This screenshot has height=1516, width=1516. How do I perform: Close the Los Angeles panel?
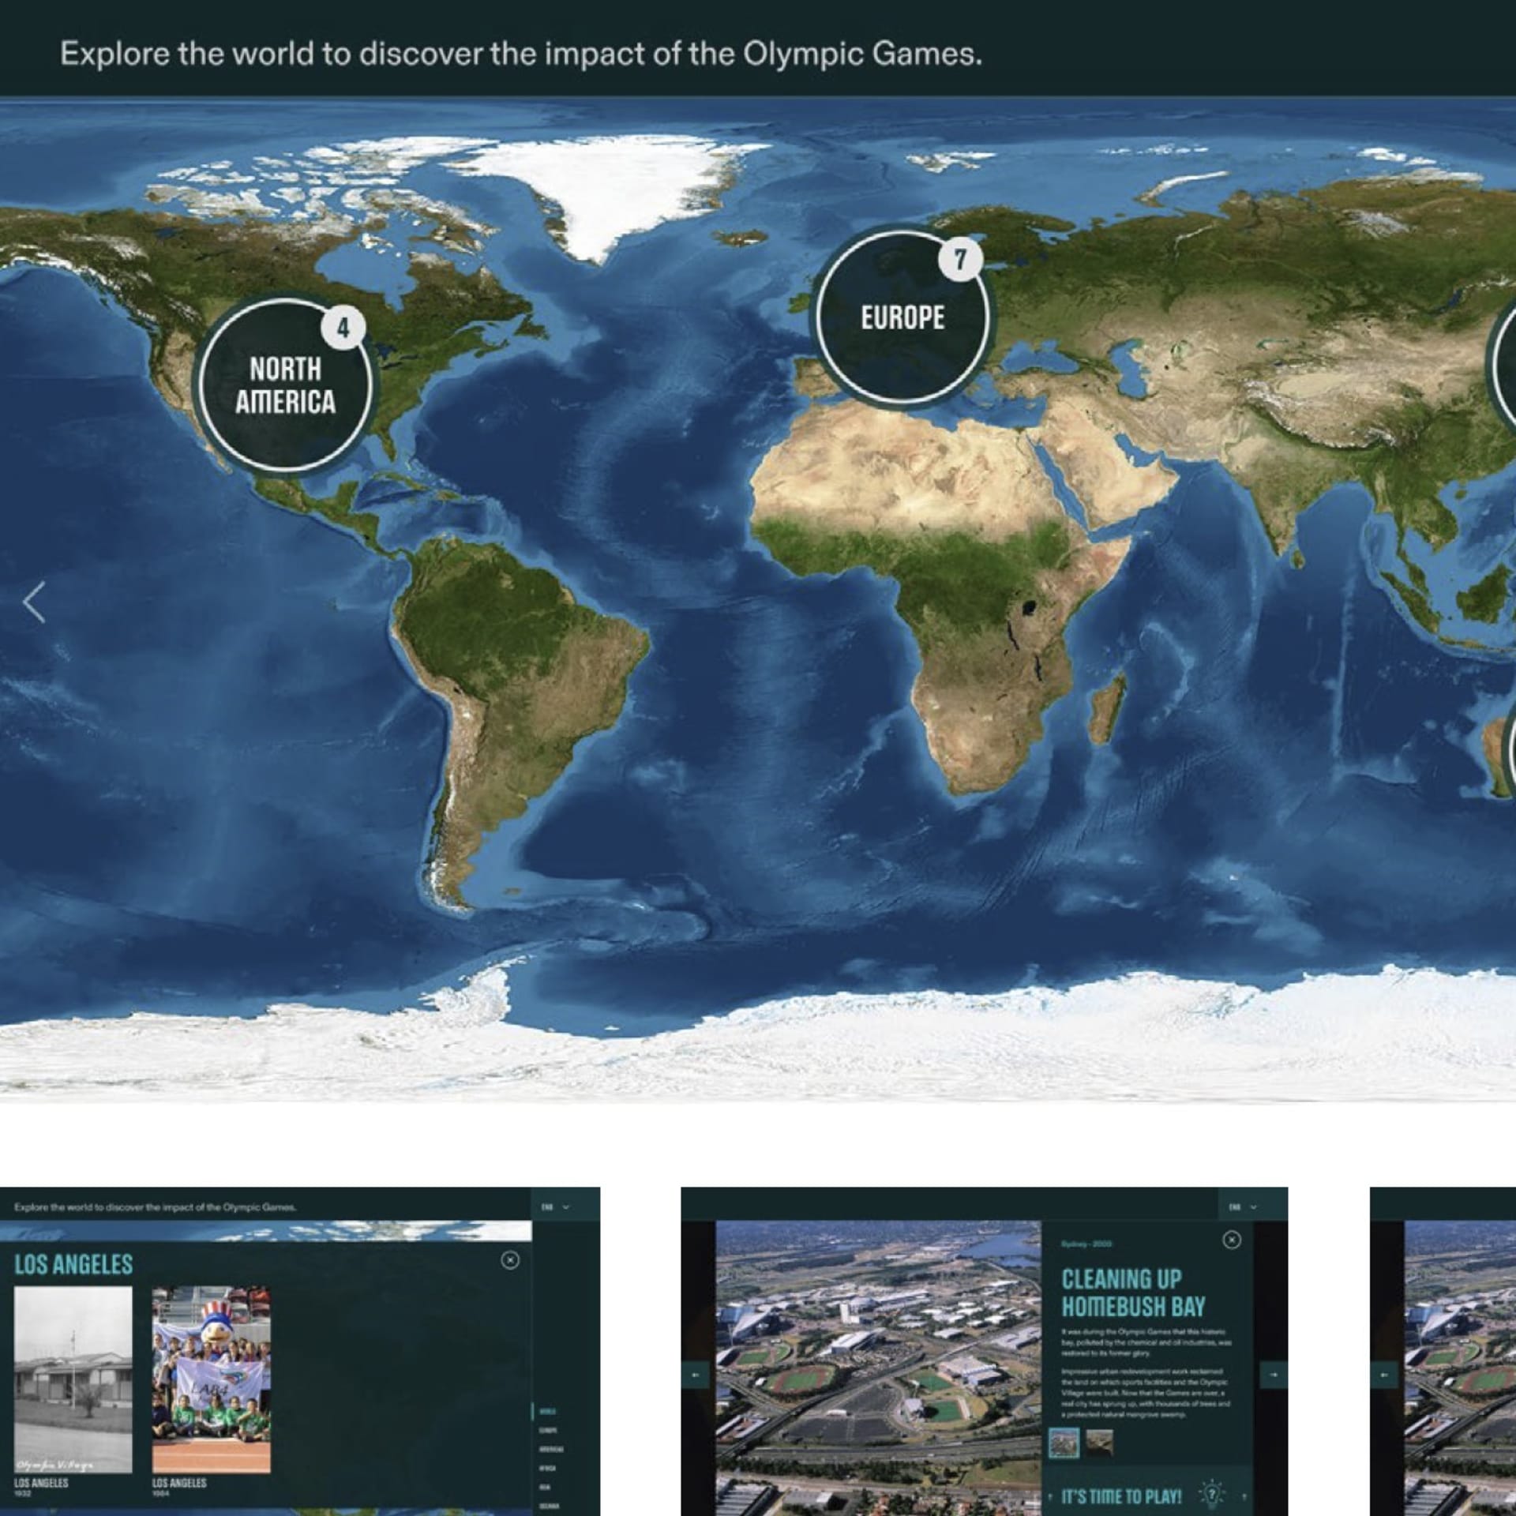510,1260
